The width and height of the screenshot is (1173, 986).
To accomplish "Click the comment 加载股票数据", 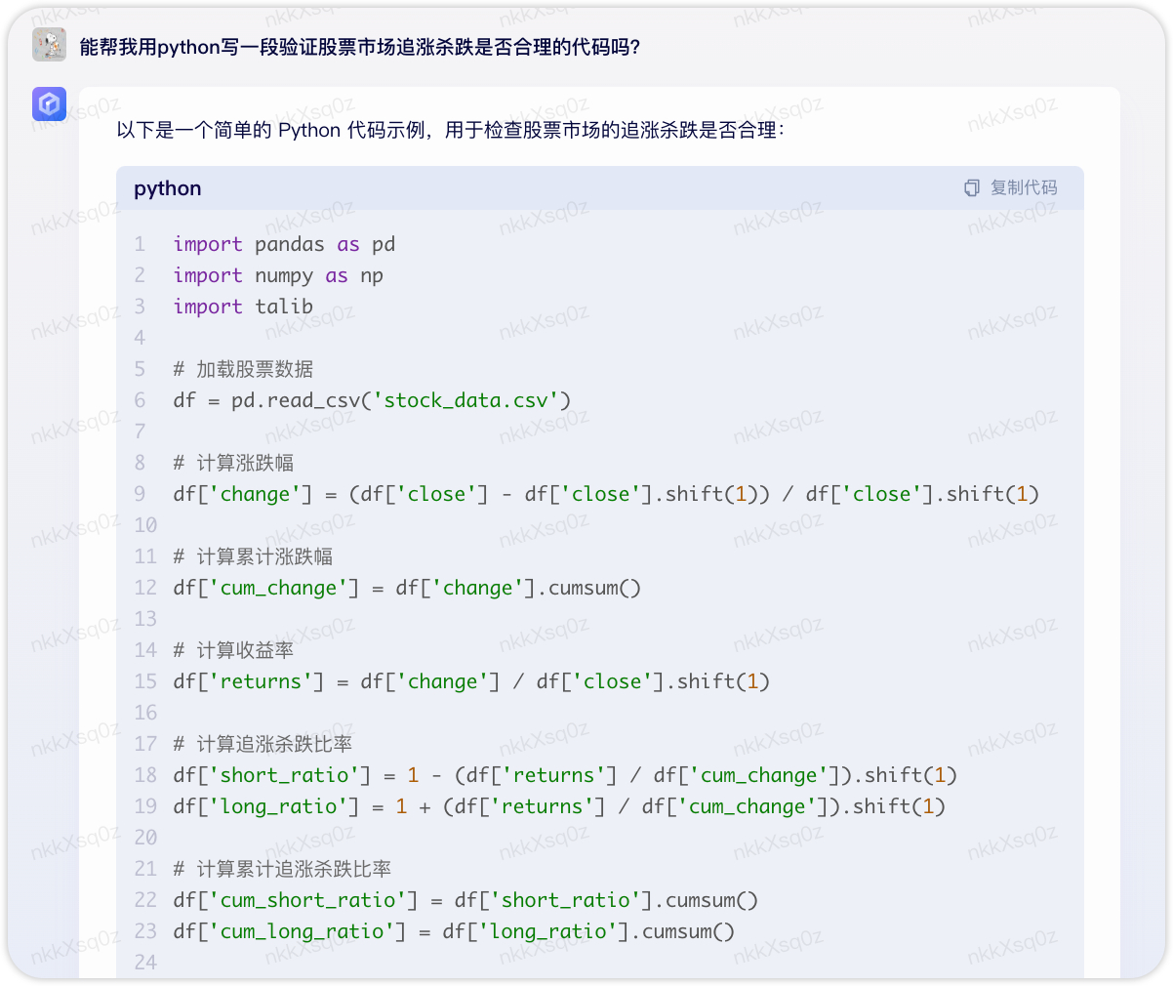I will pyautogui.click(x=244, y=369).
